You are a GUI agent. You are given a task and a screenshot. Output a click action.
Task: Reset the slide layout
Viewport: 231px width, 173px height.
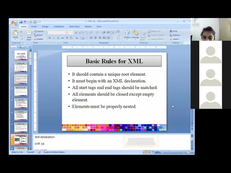38,35
